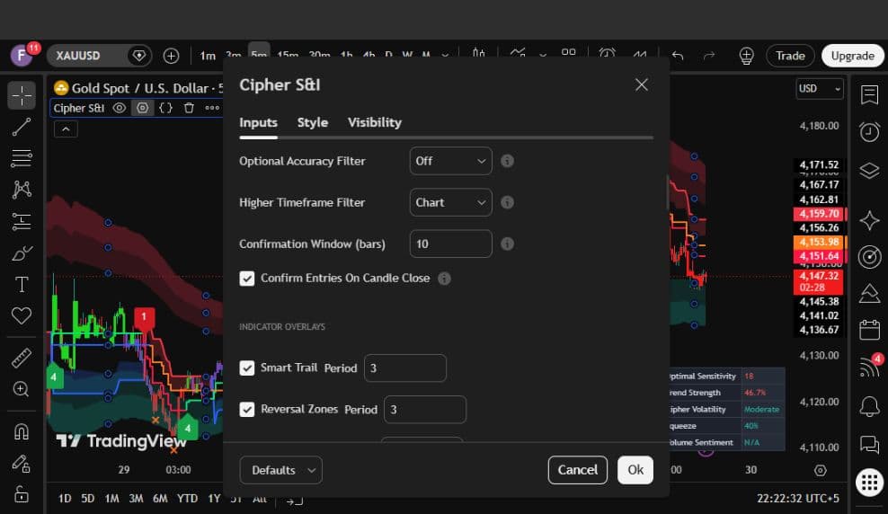Show info for Confirmation Window

[x=508, y=244]
